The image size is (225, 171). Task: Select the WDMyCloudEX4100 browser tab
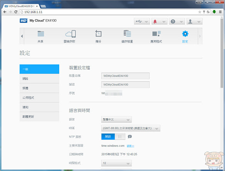pos(21,6)
